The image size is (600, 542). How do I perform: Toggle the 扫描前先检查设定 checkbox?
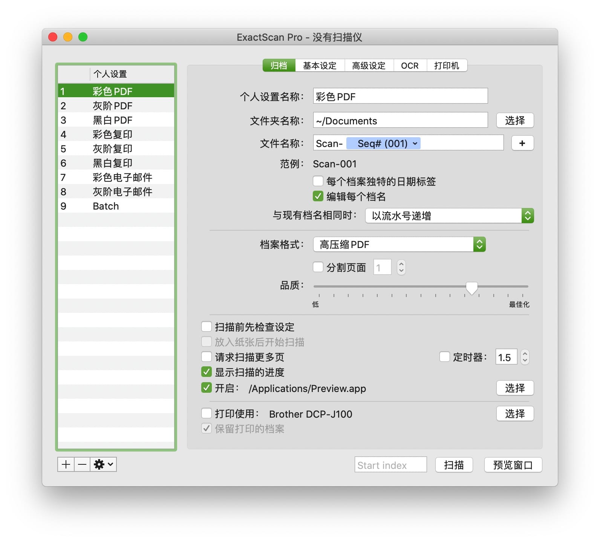pyautogui.click(x=207, y=326)
